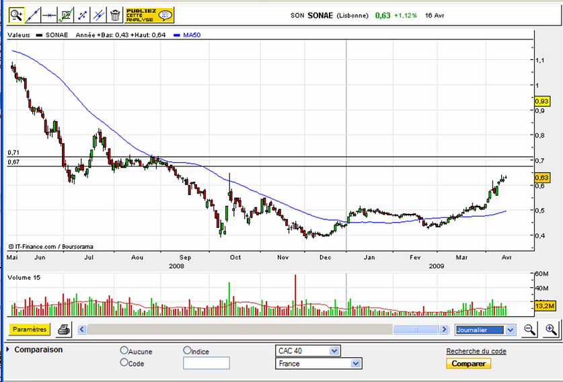Click the horizontal scrollbar thumb
Image resolution: width=563 pixels, height=382 pixels.
coord(416,330)
